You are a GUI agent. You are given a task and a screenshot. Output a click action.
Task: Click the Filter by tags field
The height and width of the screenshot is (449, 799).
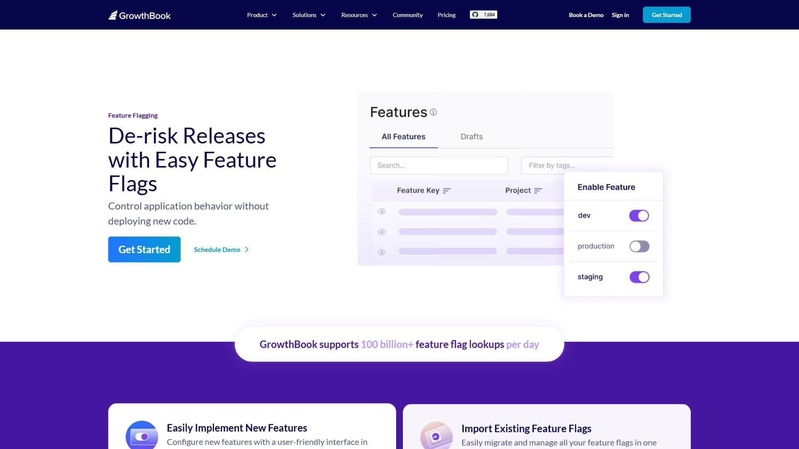567,165
